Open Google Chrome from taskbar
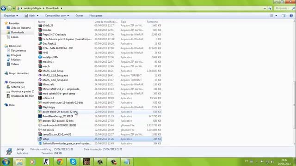This screenshot has height=166, width=296. [x=60, y=162]
